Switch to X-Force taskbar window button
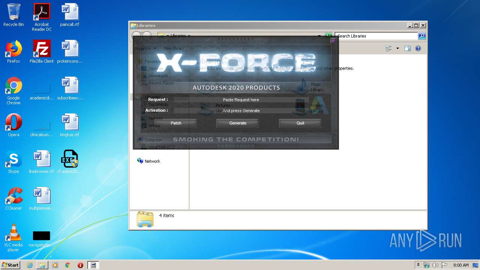The width and height of the screenshot is (480, 270). [93, 265]
